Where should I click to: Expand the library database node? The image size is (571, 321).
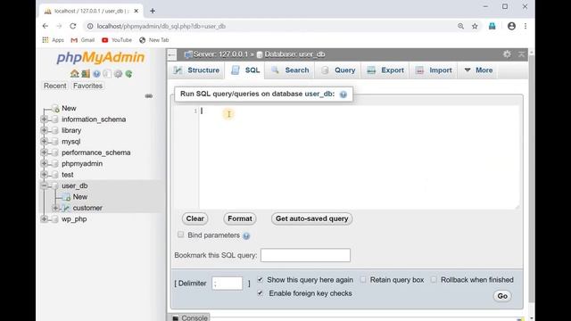coord(44,130)
